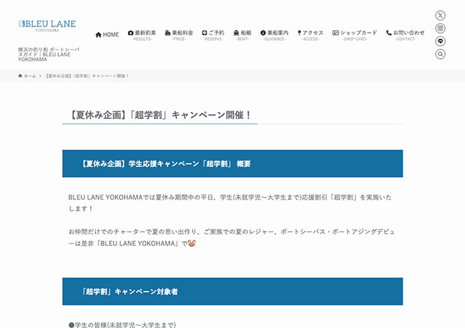465x328 pixels.
Task: Open 最新釣果 RESULTS menu item
Action: tap(142, 35)
